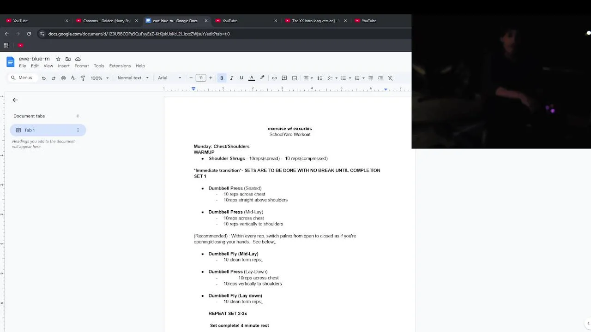Click the 'REPEAT SET 2-3x' text
This screenshot has width=591, height=332.
click(228, 314)
